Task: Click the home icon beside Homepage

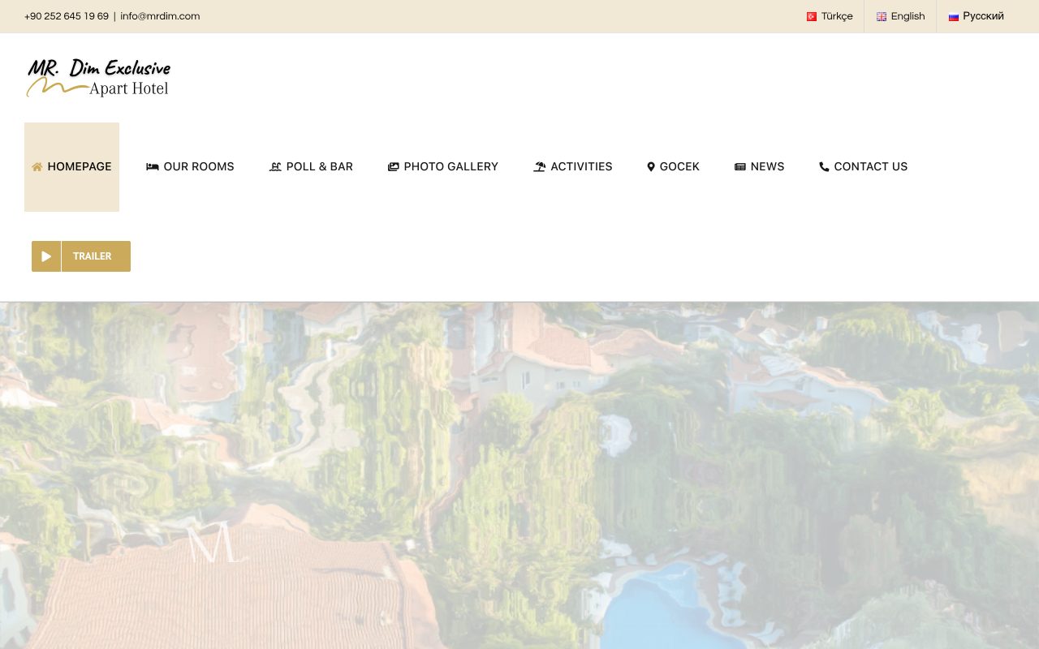Action: point(37,167)
